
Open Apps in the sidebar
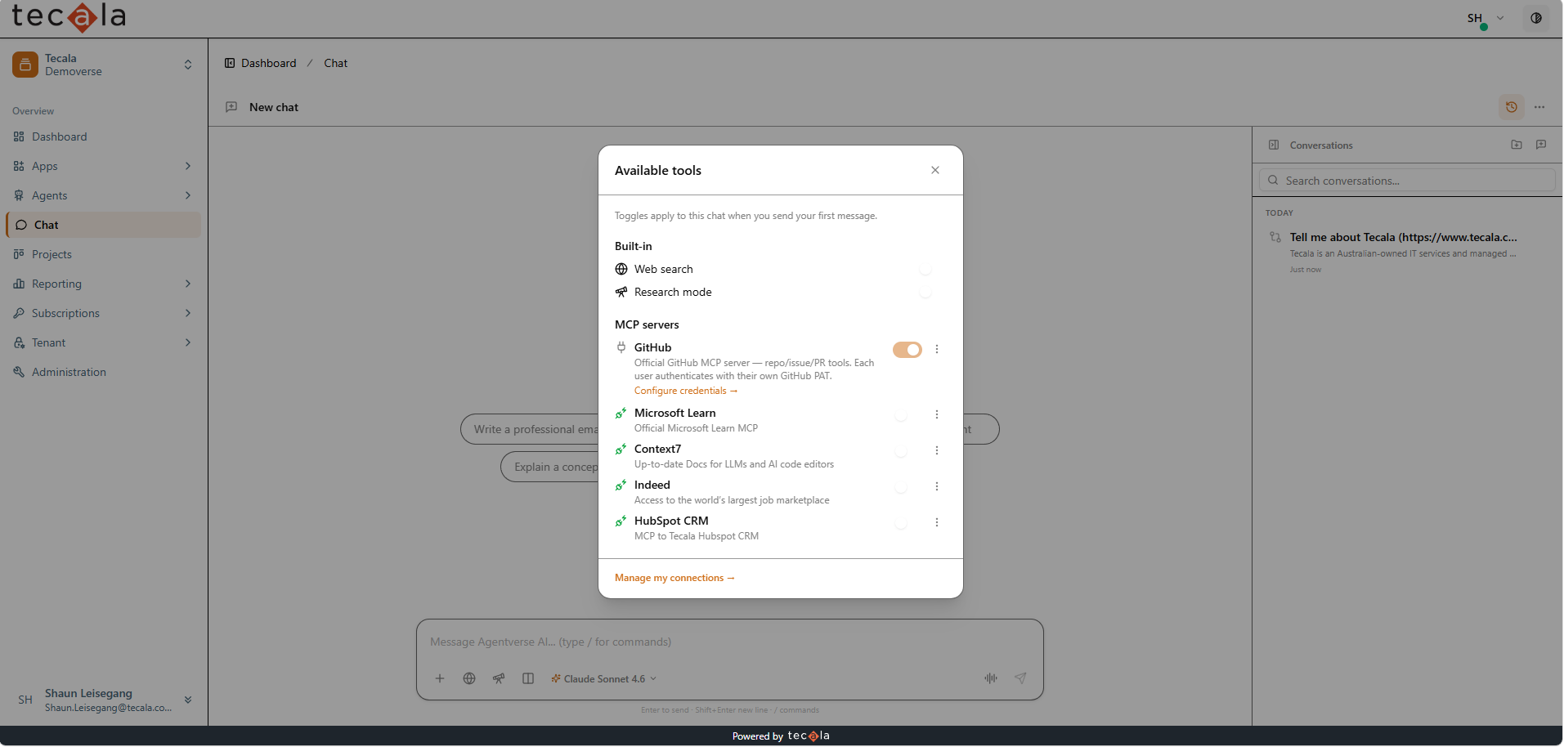(x=103, y=166)
